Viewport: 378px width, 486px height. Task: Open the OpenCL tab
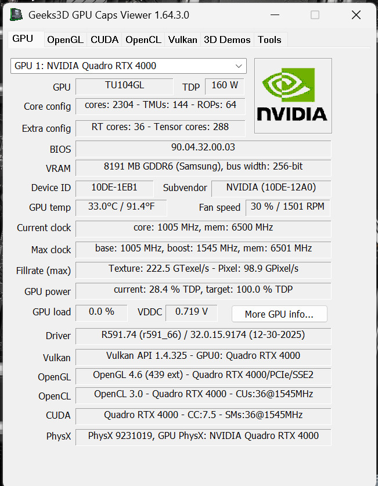click(x=143, y=40)
